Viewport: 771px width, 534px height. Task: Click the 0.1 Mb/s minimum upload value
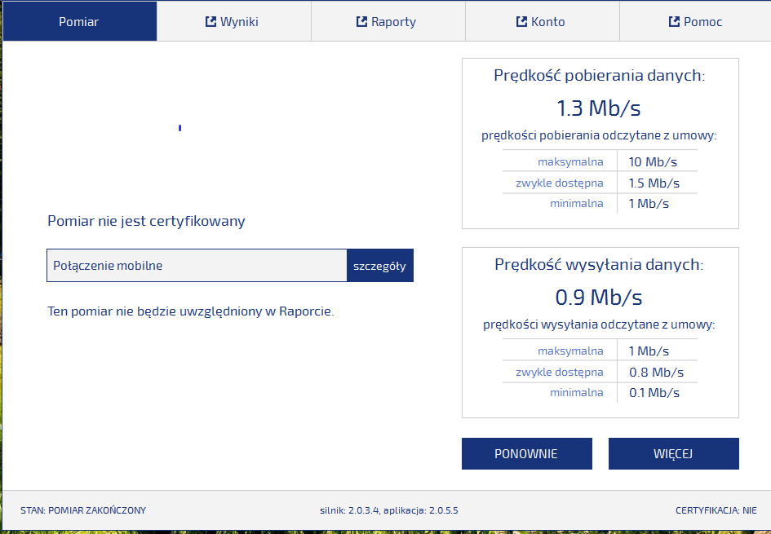coord(654,393)
